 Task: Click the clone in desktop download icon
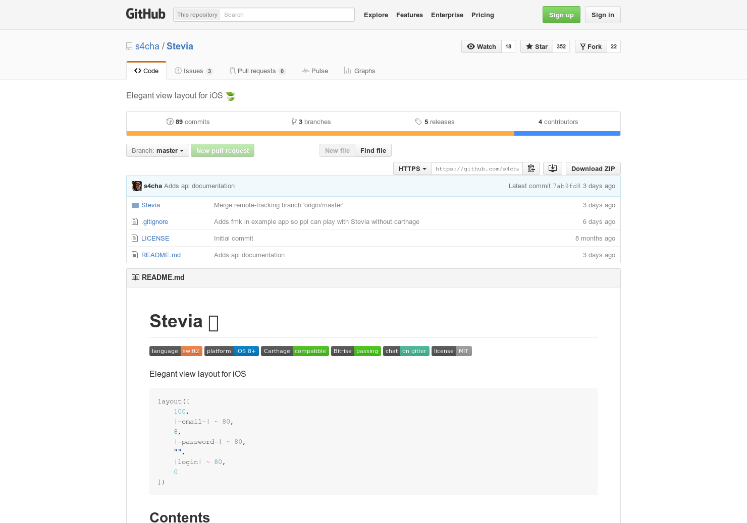pyautogui.click(x=553, y=168)
